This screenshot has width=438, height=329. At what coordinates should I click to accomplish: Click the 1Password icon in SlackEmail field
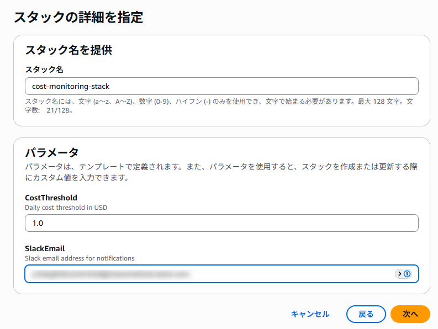[408, 274]
